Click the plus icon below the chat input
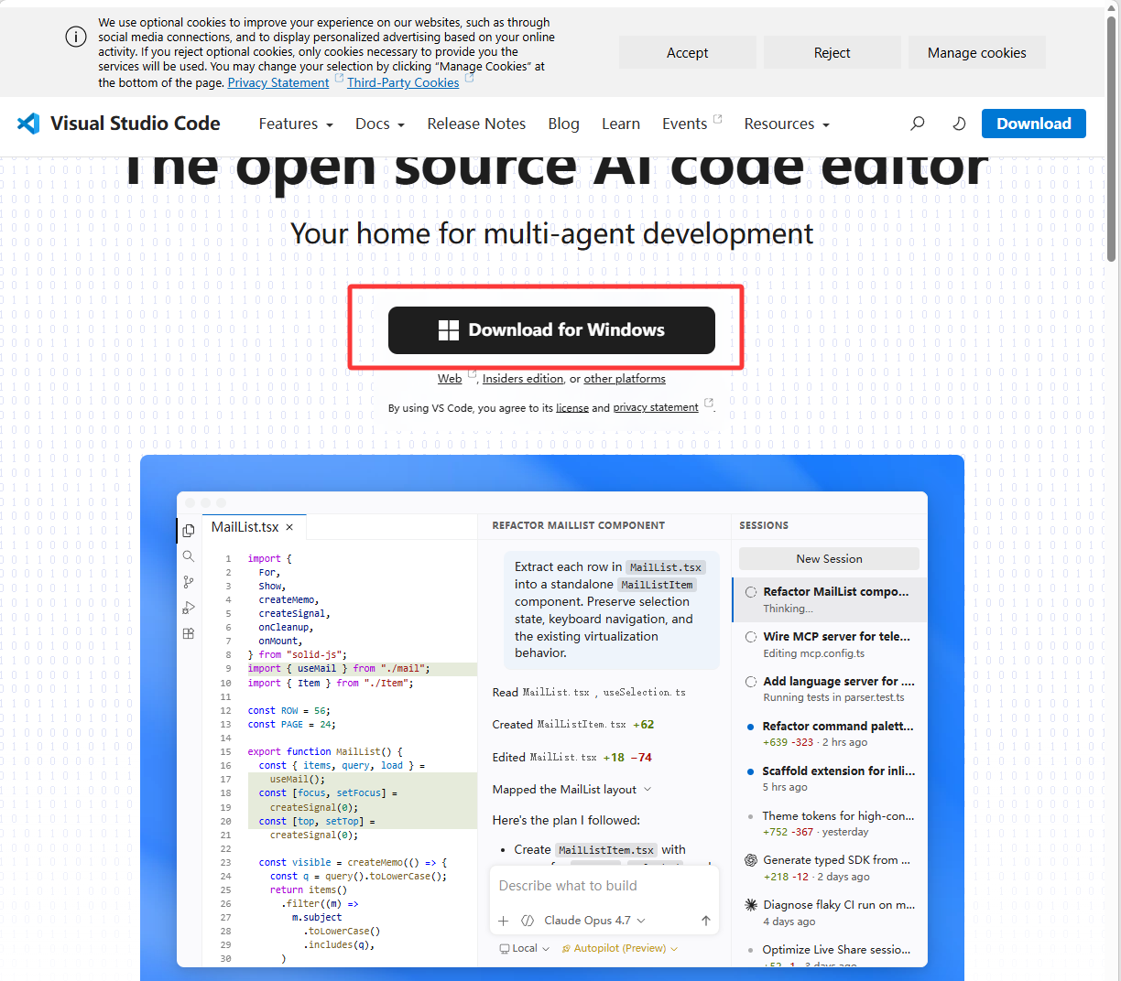 click(503, 921)
